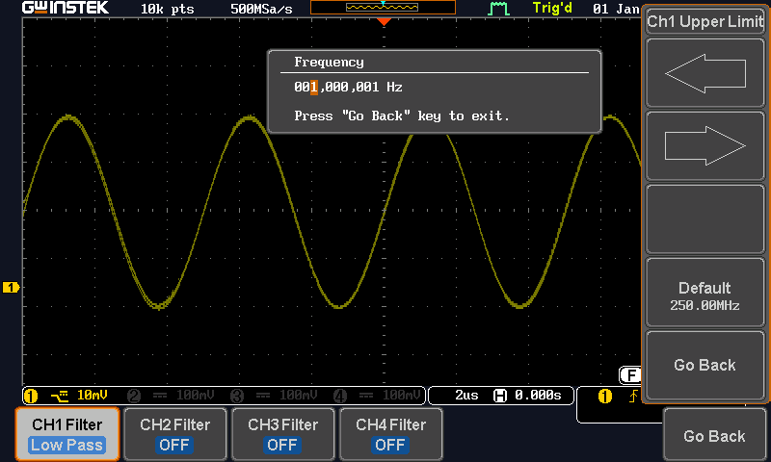Click the horizontal position H icon
The image size is (771, 462).
pos(499,396)
